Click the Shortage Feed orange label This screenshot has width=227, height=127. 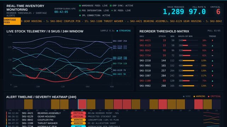tap(12, 21)
